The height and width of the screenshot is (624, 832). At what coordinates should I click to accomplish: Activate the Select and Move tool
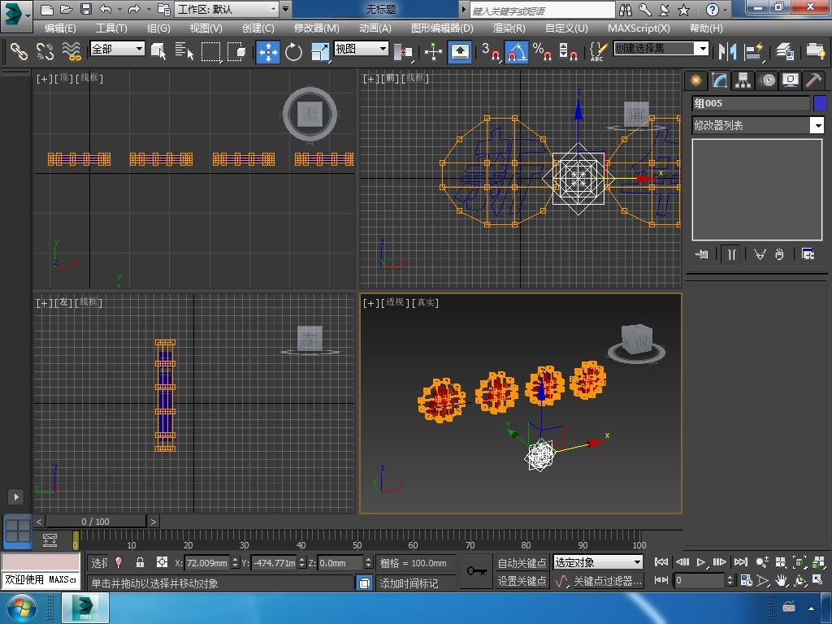[268, 52]
